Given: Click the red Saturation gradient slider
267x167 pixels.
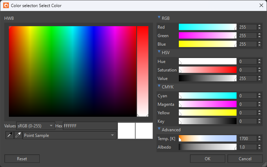Looking at the screenshot, I should pos(208,70).
